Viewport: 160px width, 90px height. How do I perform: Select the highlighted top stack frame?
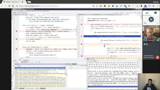40,68
